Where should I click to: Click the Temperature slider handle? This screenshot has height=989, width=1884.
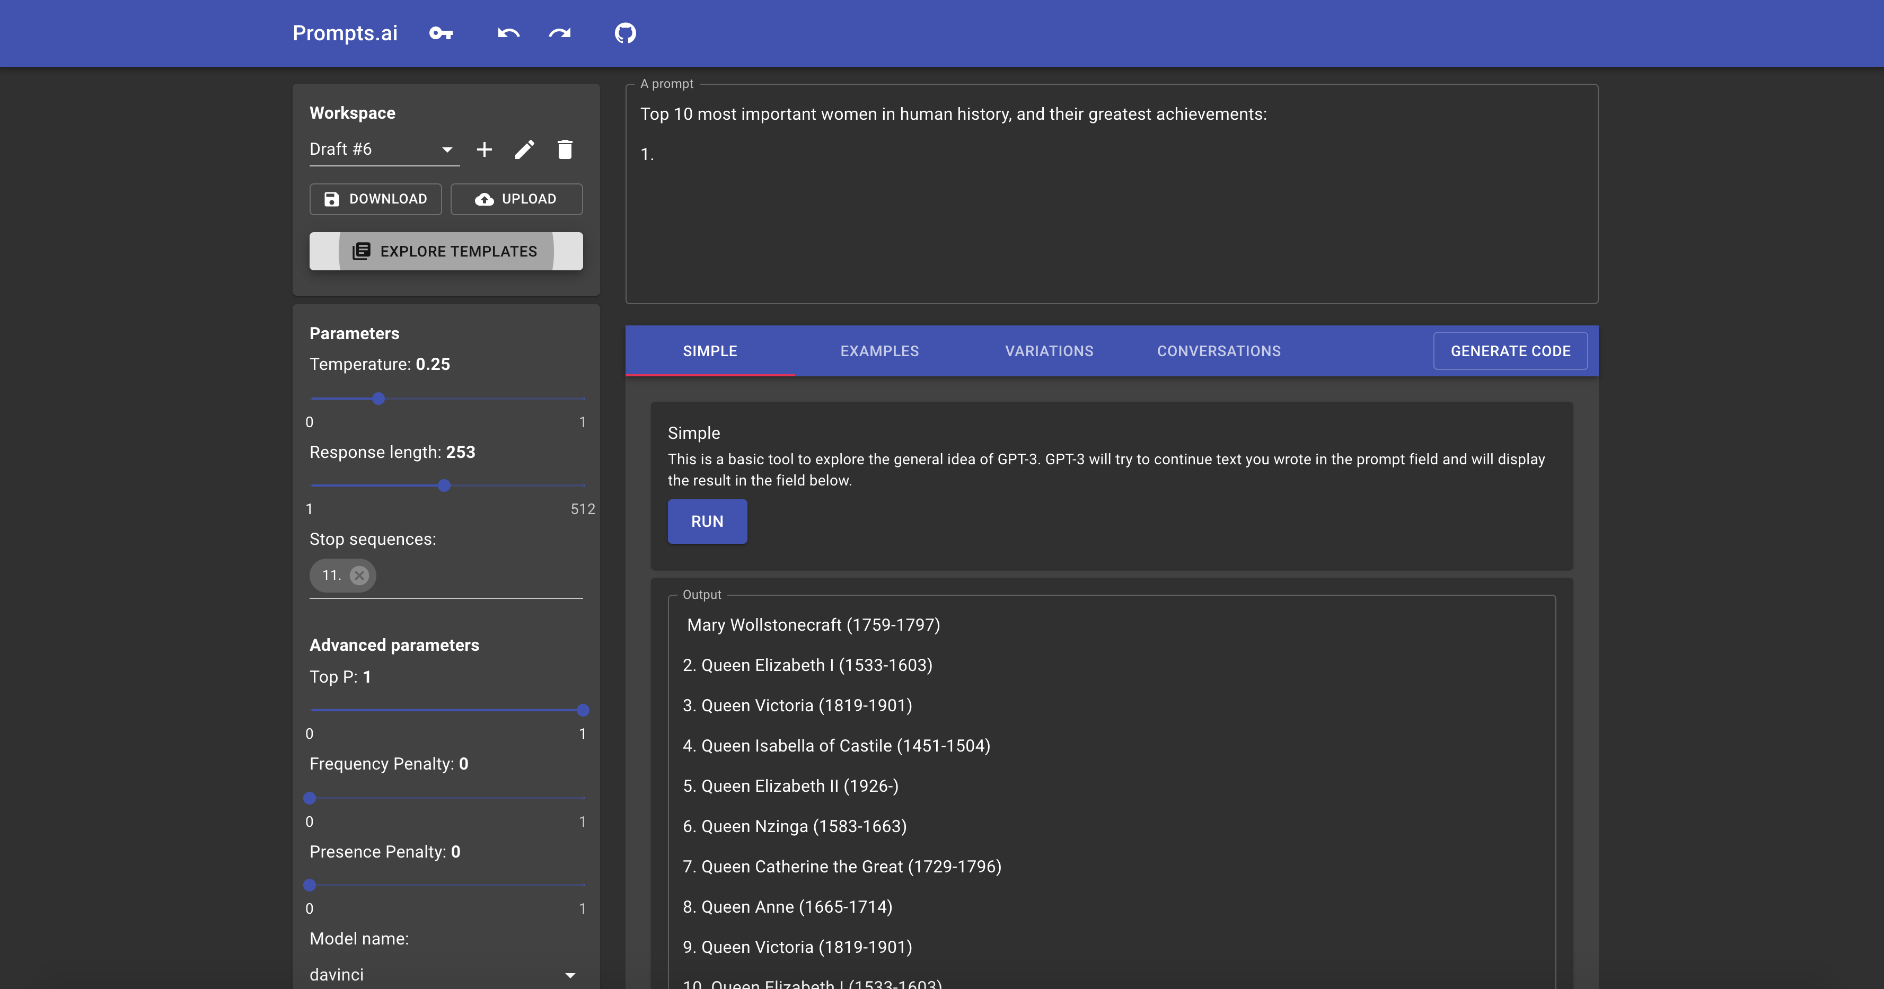[378, 399]
